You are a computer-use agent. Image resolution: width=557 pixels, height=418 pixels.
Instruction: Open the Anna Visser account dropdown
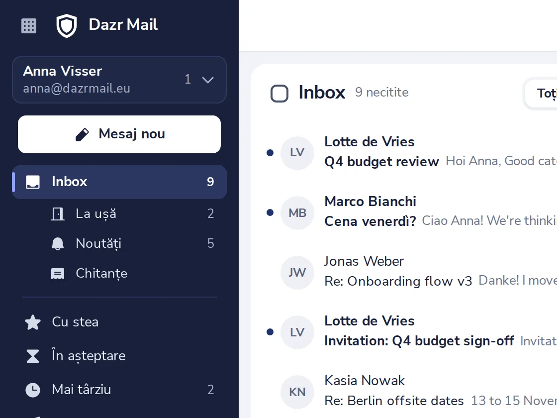[119, 80]
